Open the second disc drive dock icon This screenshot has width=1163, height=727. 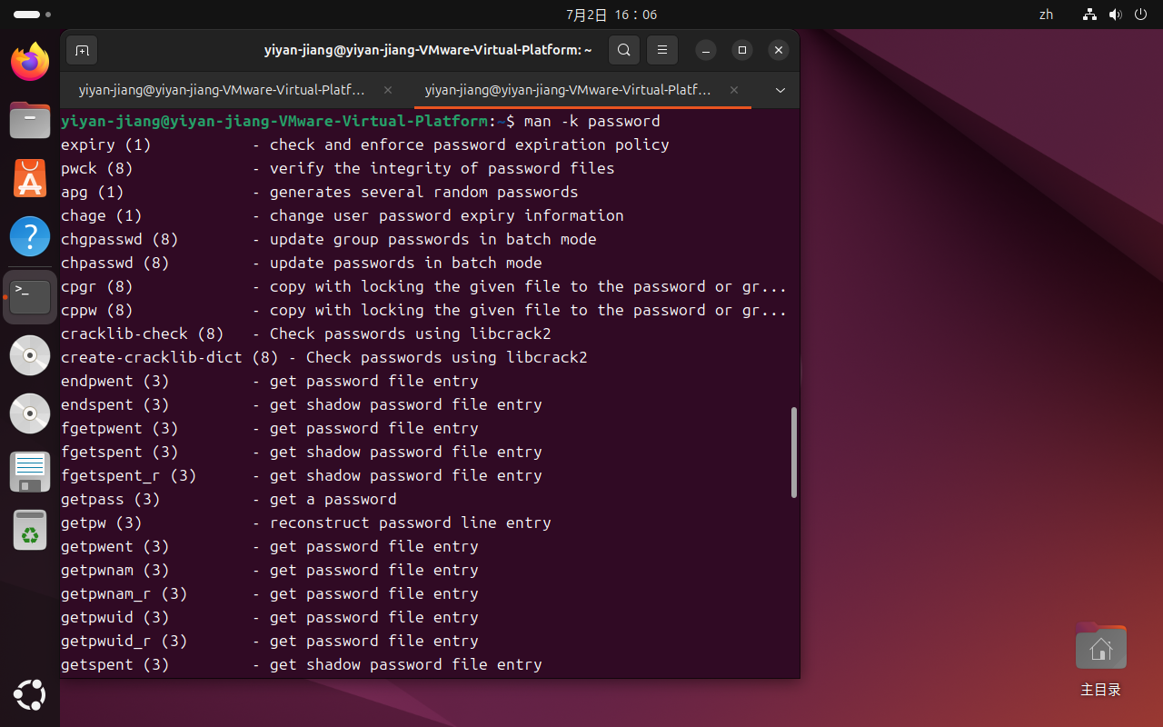(30, 413)
